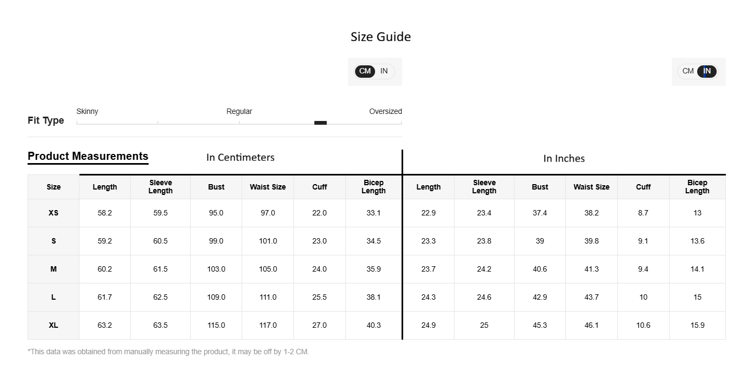
Task: Select the XS size row header
Action: click(x=54, y=213)
